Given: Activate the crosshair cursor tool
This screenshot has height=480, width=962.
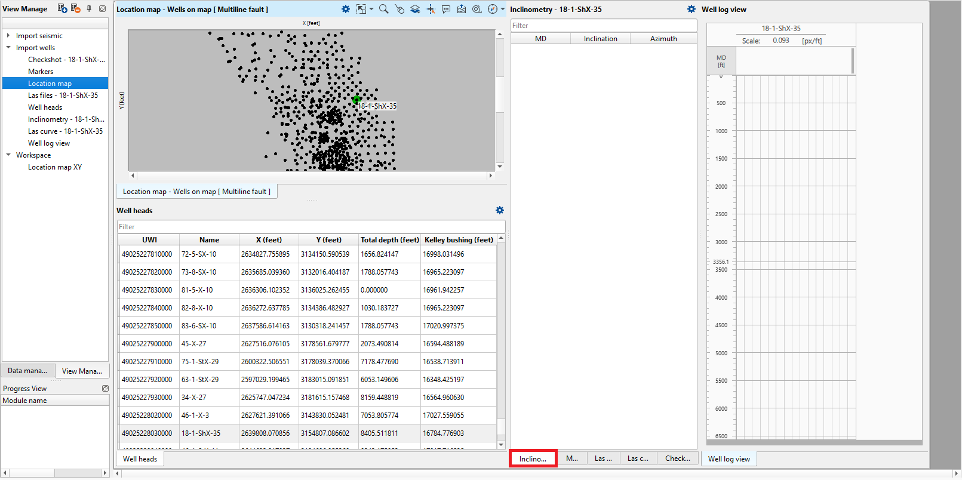Looking at the screenshot, I should (x=431, y=9).
